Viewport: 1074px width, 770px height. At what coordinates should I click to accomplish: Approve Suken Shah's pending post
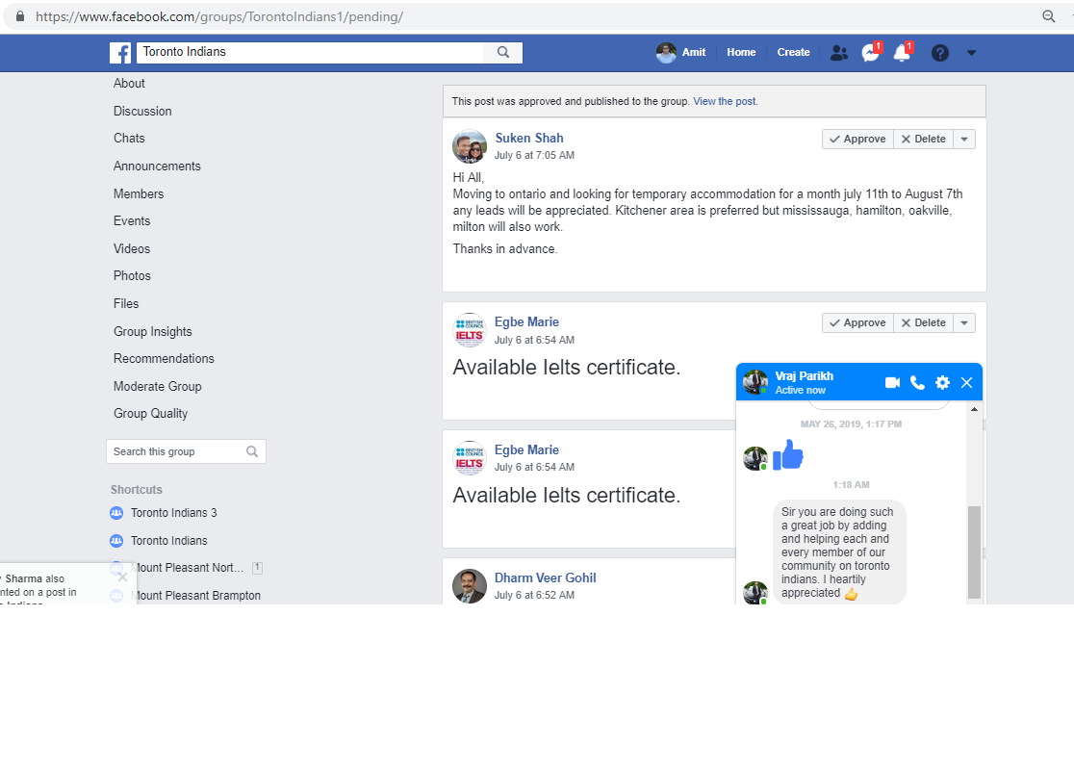point(857,140)
